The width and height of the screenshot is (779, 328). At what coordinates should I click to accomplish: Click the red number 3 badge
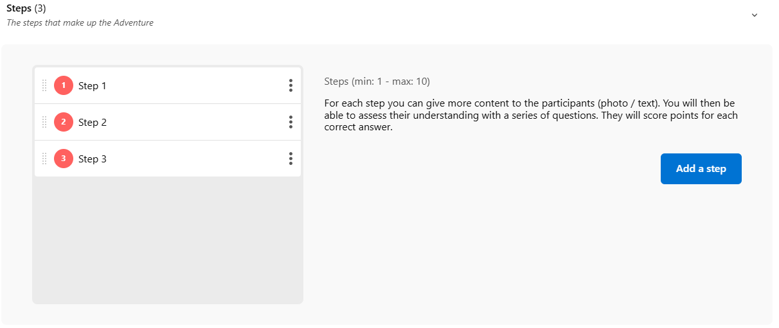tap(64, 159)
